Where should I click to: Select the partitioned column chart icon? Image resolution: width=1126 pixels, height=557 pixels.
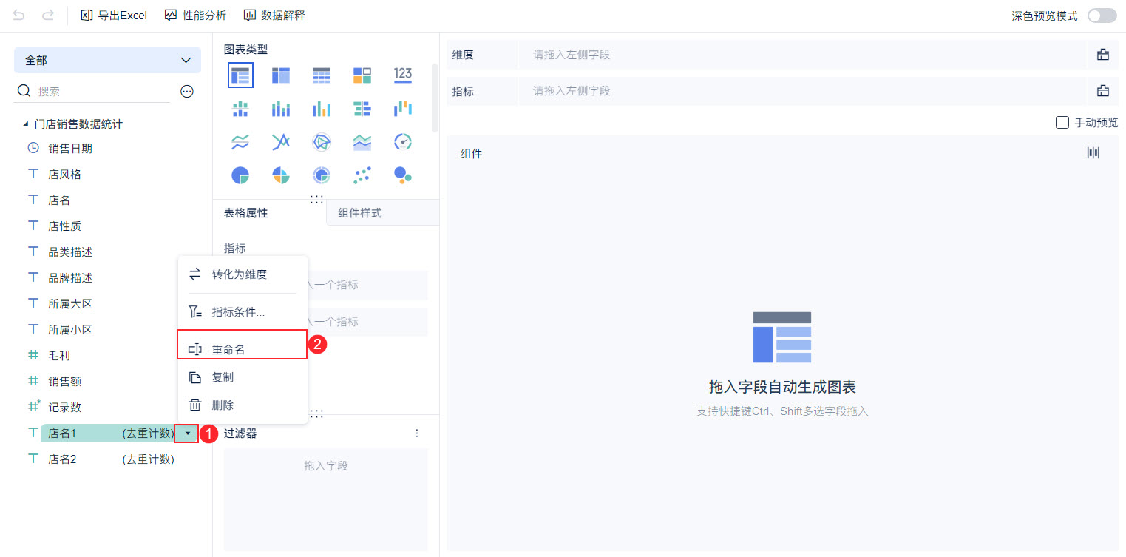(240, 109)
